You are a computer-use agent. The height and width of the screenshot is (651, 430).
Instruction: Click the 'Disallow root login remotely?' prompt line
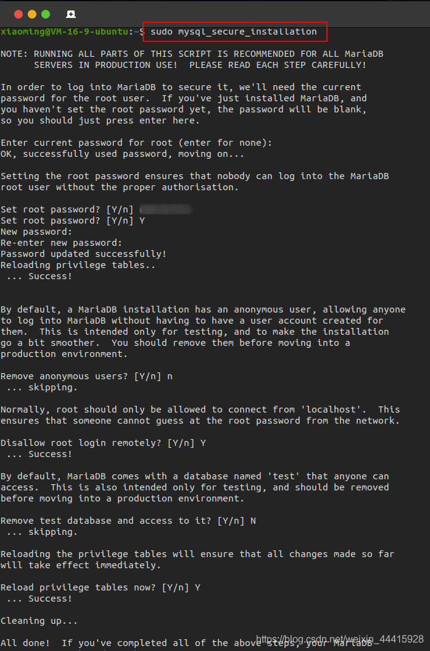pos(103,443)
